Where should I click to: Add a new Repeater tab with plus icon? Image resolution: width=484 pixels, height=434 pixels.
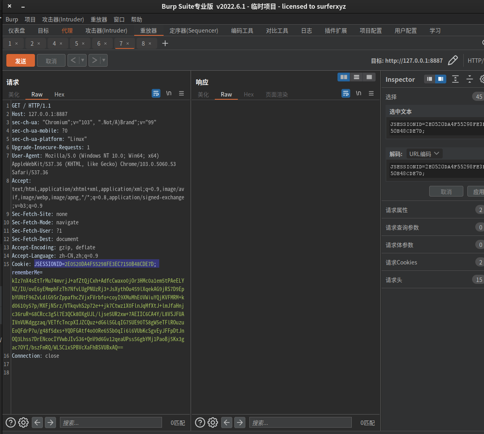[x=165, y=43]
